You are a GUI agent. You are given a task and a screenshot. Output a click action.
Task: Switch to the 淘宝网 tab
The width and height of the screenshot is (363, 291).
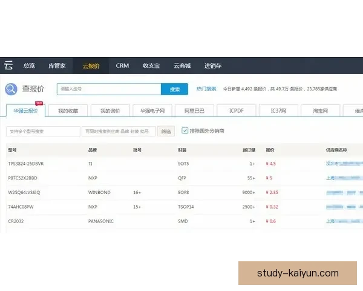pyautogui.click(x=321, y=111)
